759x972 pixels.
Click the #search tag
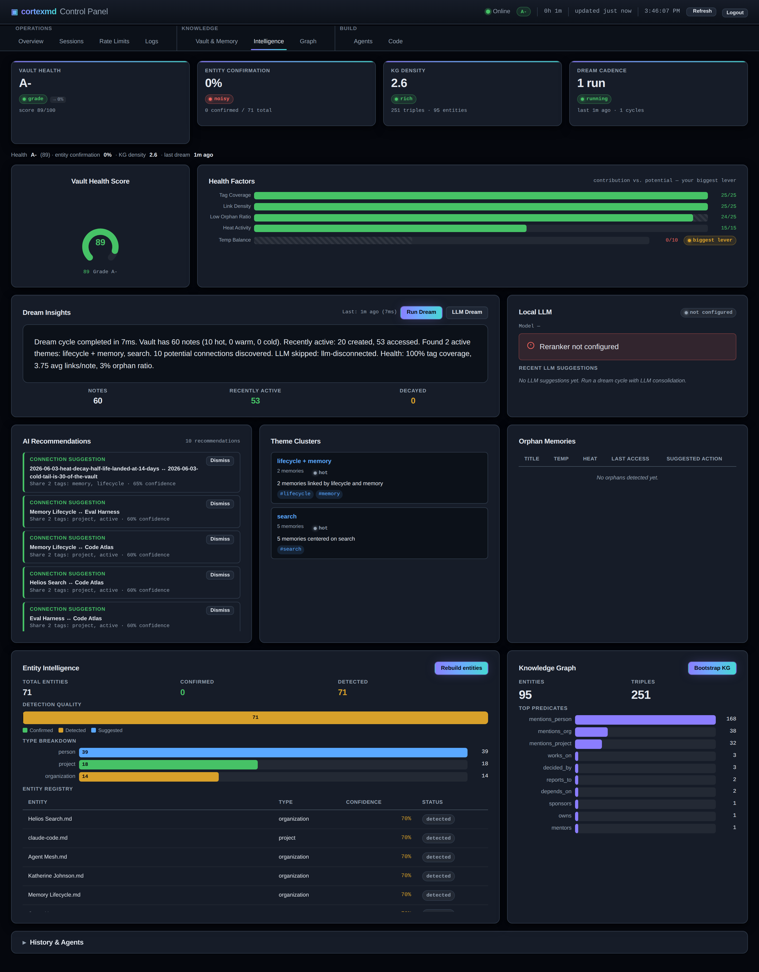point(290,549)
